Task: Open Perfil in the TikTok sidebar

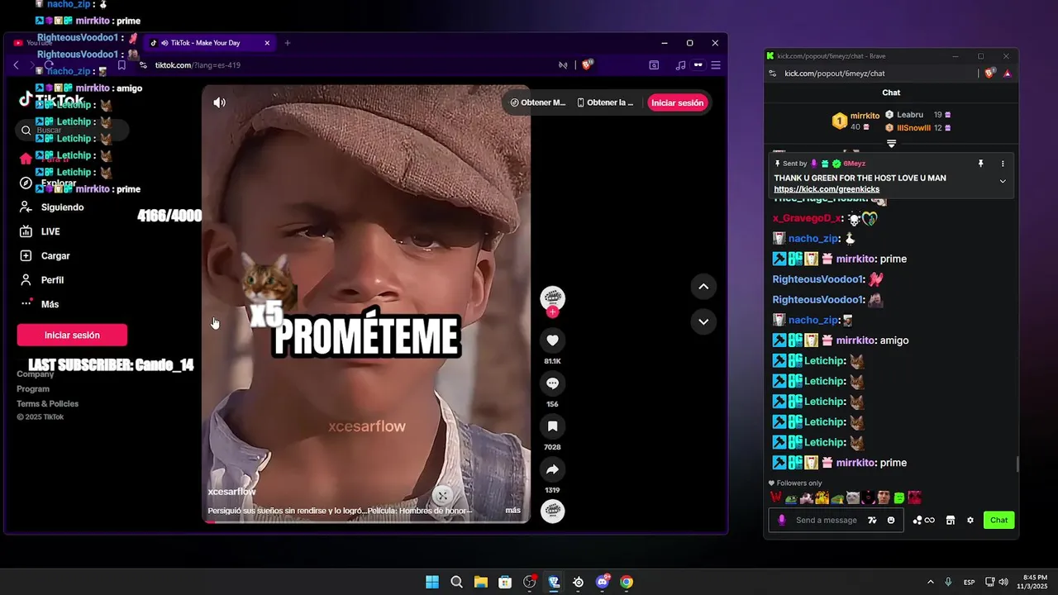Action: click(42, 280)
